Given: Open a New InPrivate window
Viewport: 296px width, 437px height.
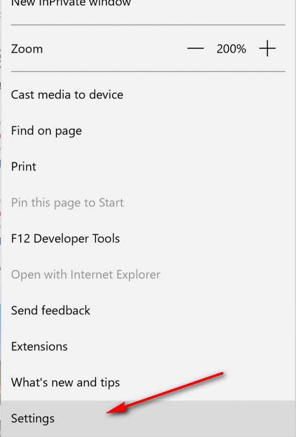Looking at the screenshot, I should [71, 3].
